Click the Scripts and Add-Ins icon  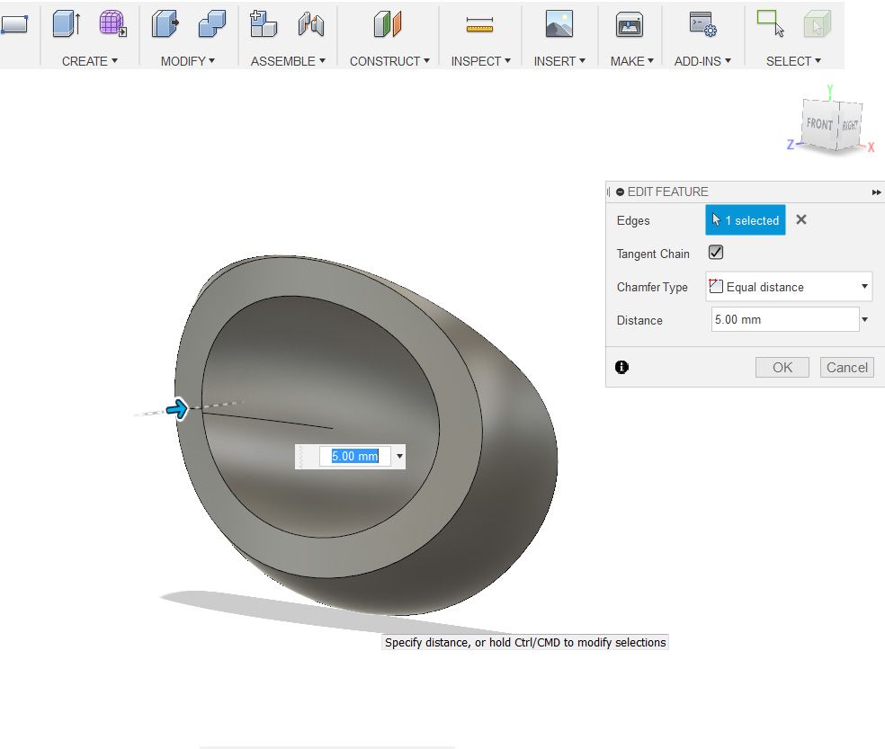click(x=702, y=25)
